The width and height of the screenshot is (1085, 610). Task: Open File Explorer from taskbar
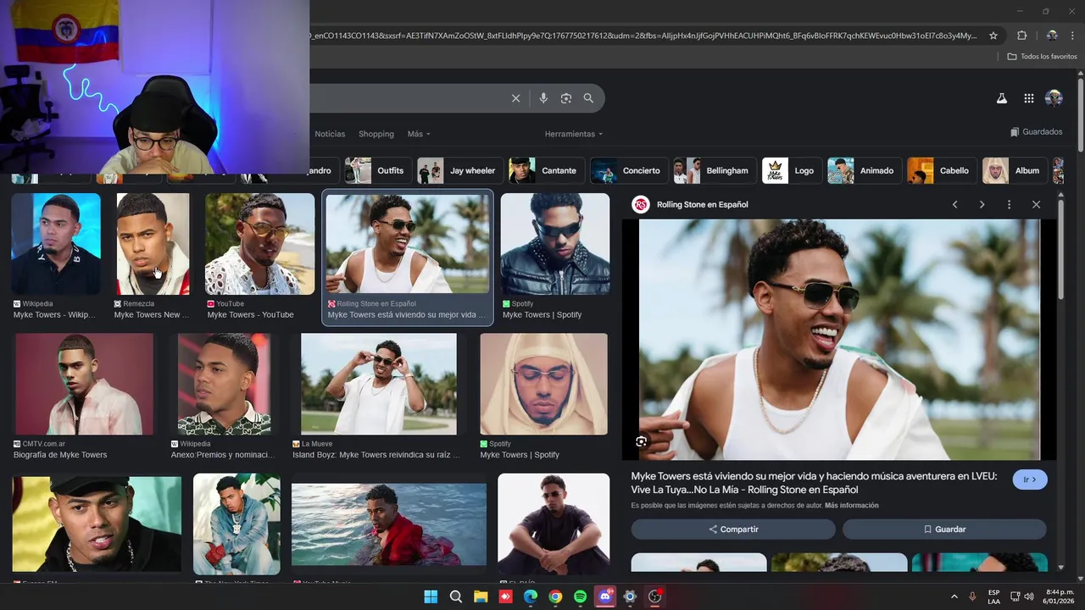(x=481, y=596)
